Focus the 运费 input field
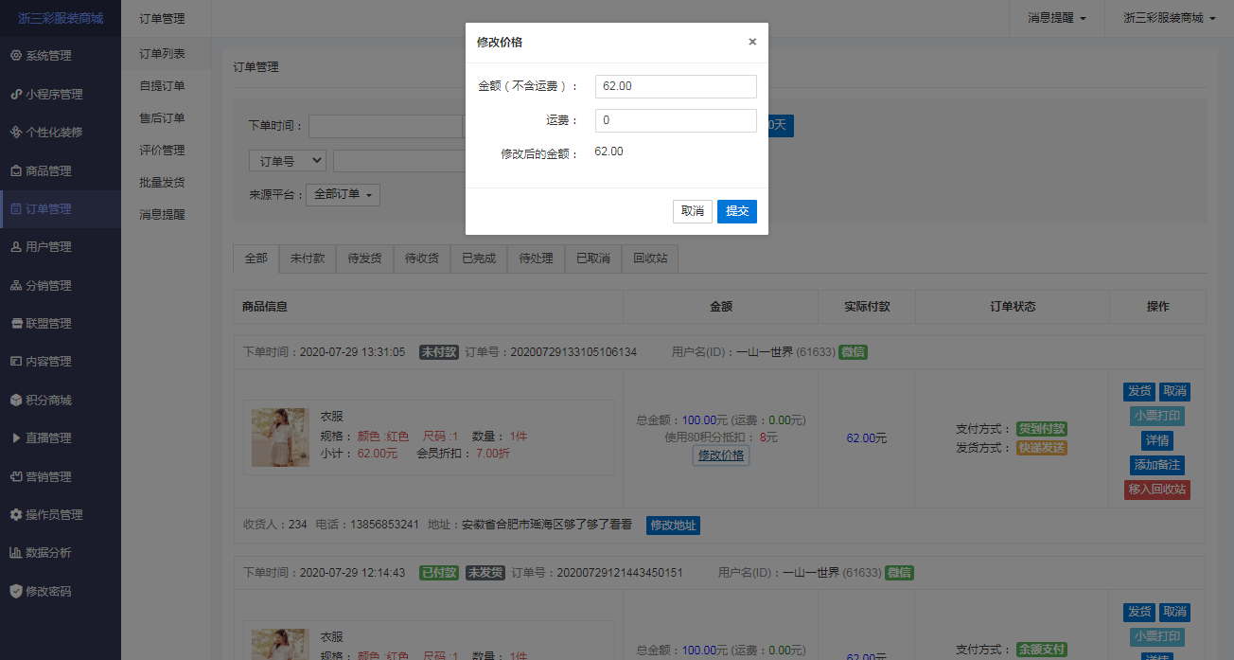Viewport: 1234px width, 660px height. 676,120
